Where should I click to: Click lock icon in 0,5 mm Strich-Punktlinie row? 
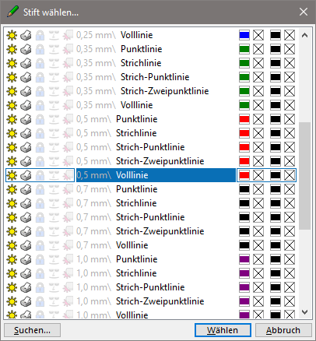point(40,147)
